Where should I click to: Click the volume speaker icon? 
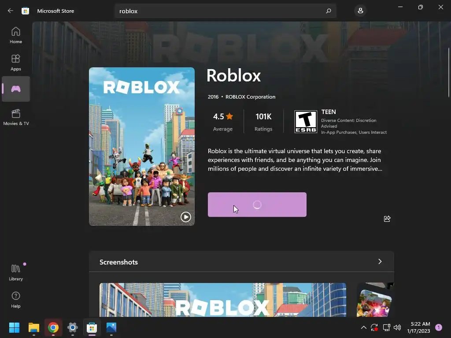point(397,327)
